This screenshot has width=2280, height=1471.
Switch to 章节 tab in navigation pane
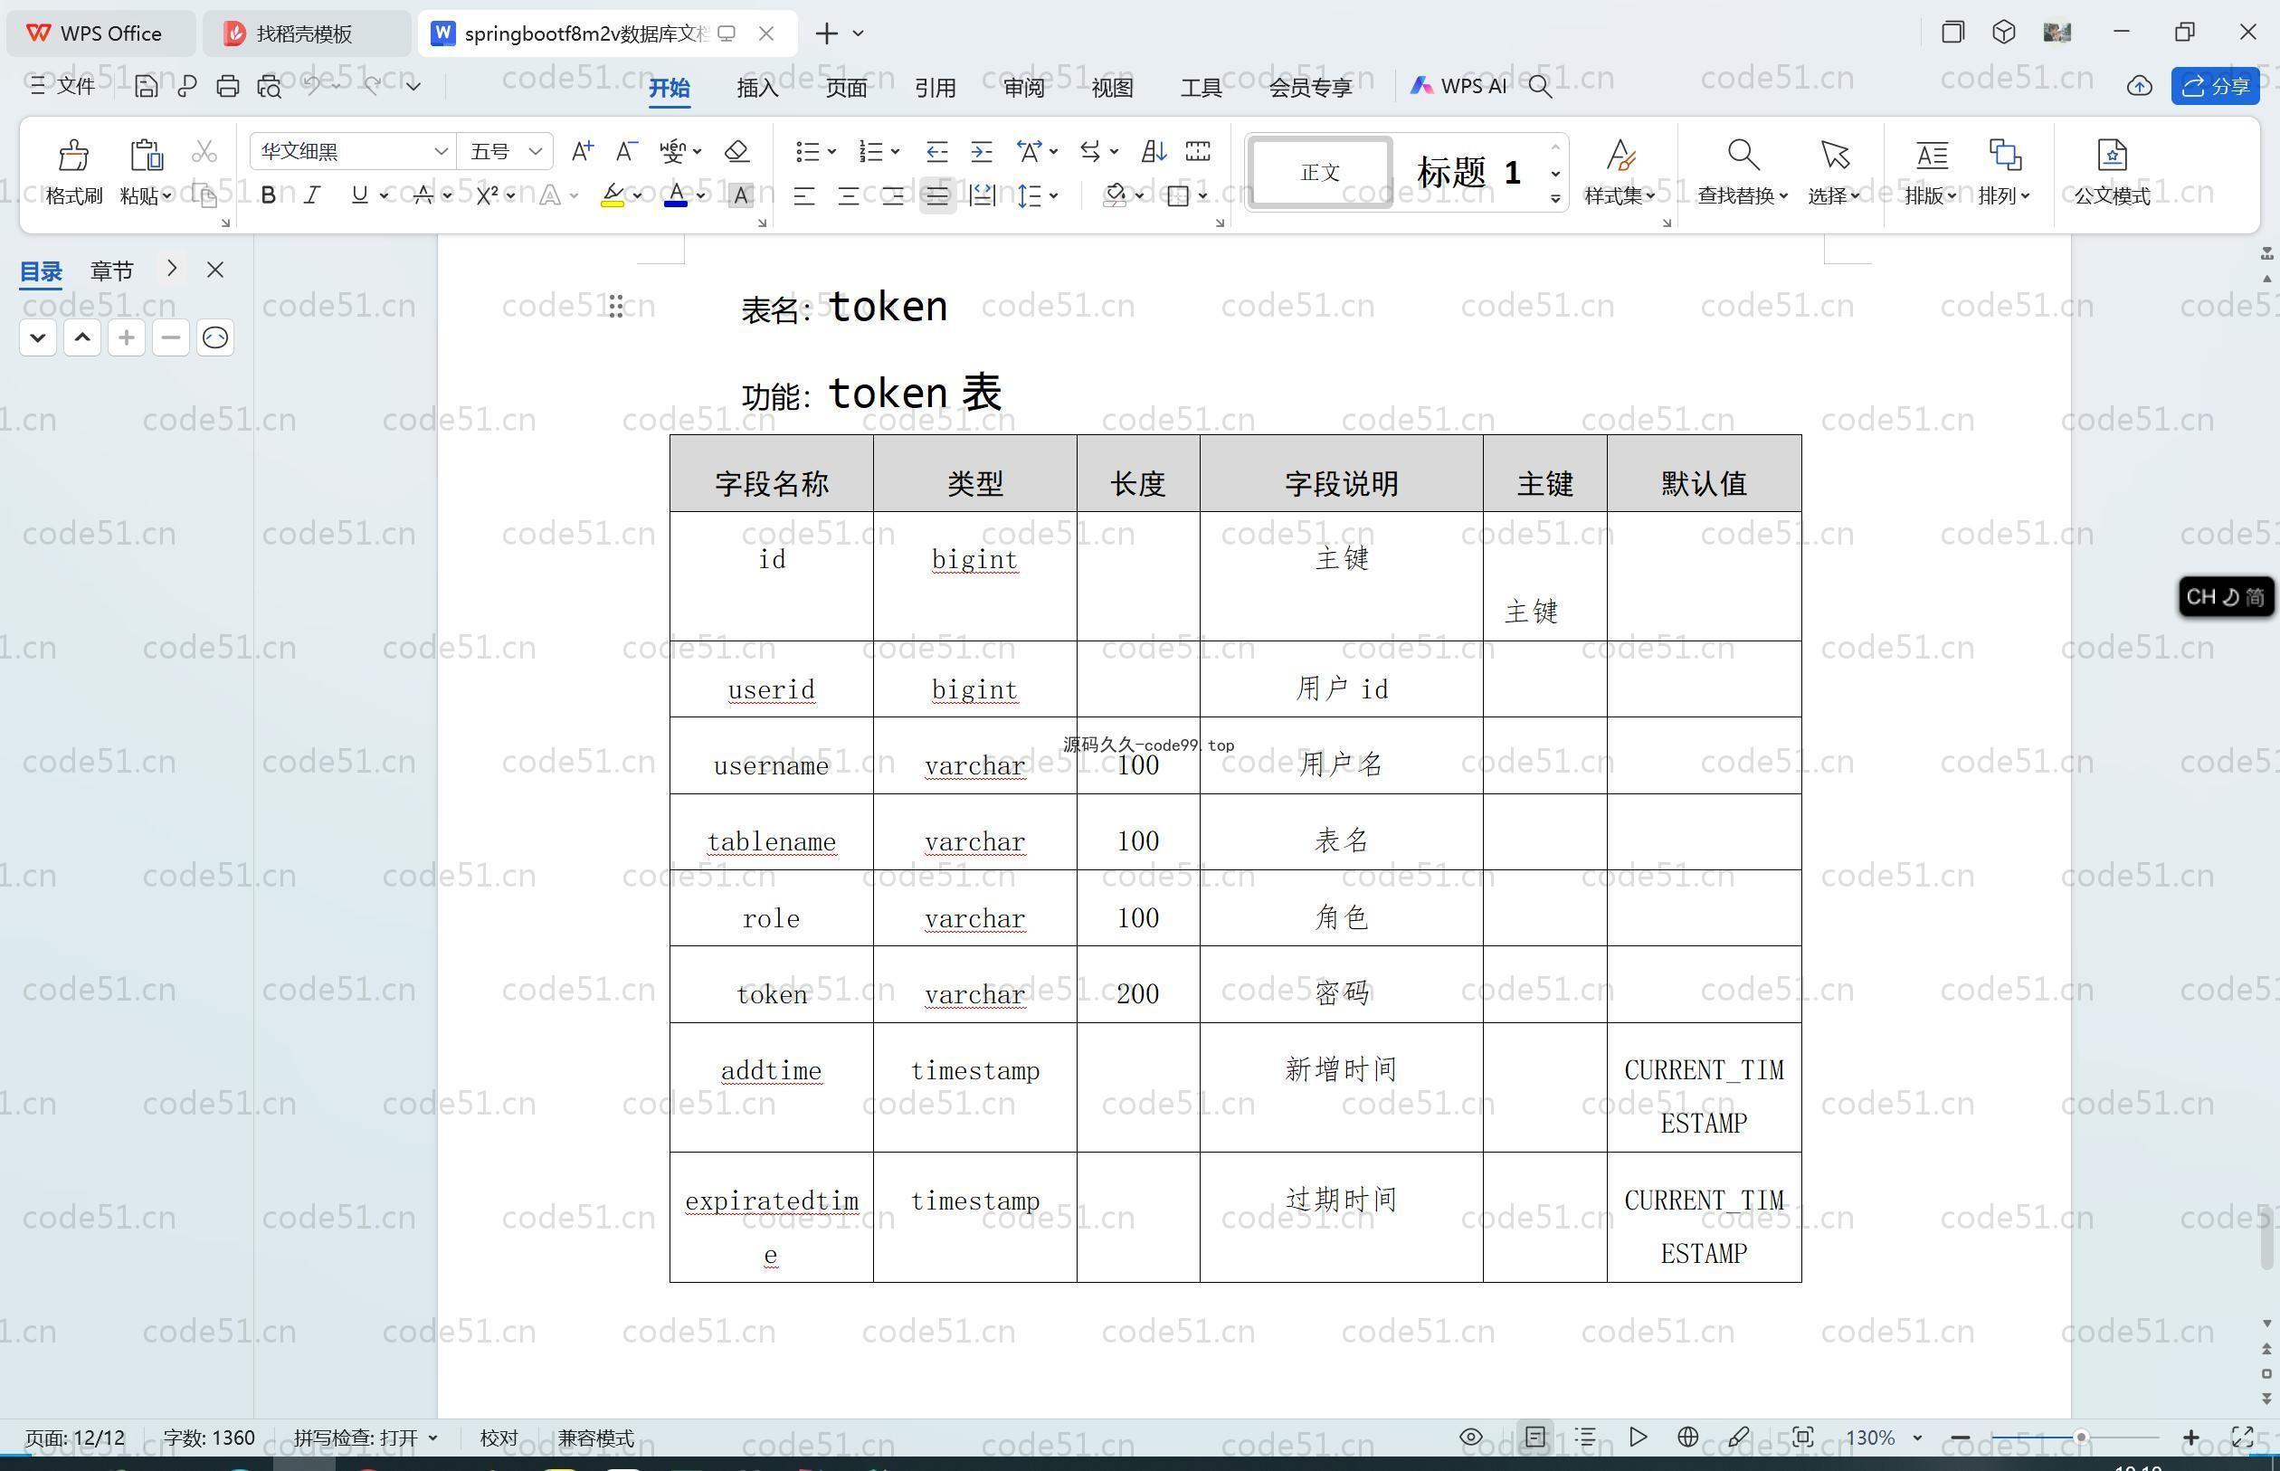(x=112, y=271)
